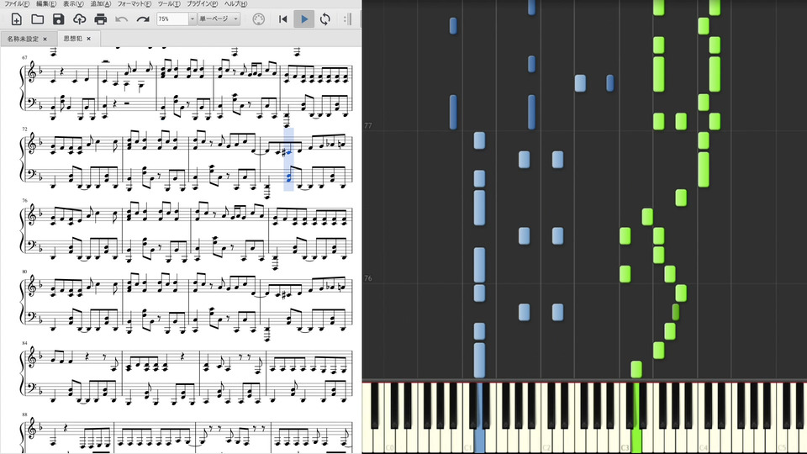
Task: Open the フォーマット(F) menu
Action: 134,3
